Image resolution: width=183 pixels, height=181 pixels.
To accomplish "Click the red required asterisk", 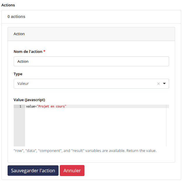I will 44,51.
